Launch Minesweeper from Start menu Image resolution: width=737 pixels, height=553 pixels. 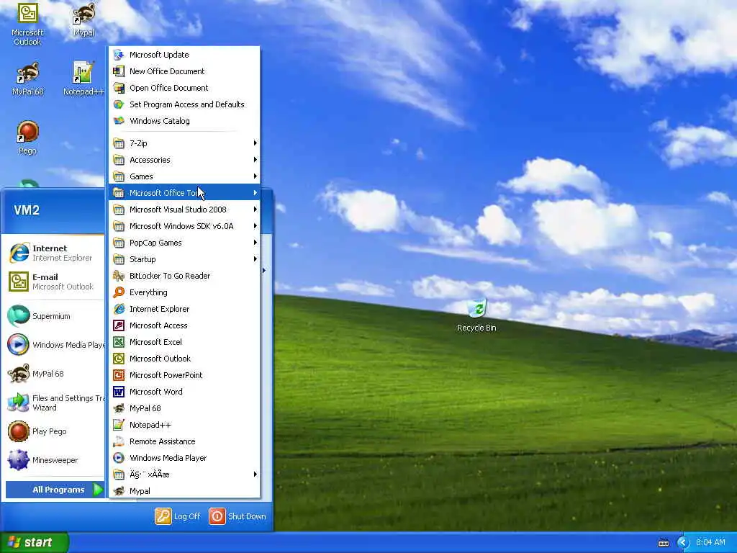pyautogui.click(x=55, y=460)
